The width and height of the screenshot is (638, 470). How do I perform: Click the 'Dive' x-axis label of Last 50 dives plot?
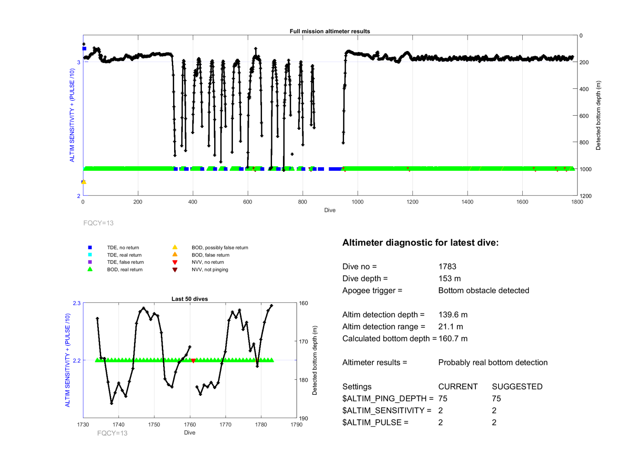190,433
